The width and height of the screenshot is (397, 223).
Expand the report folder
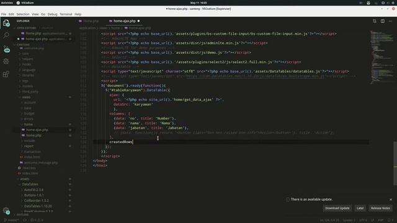(x=29, y=146)
